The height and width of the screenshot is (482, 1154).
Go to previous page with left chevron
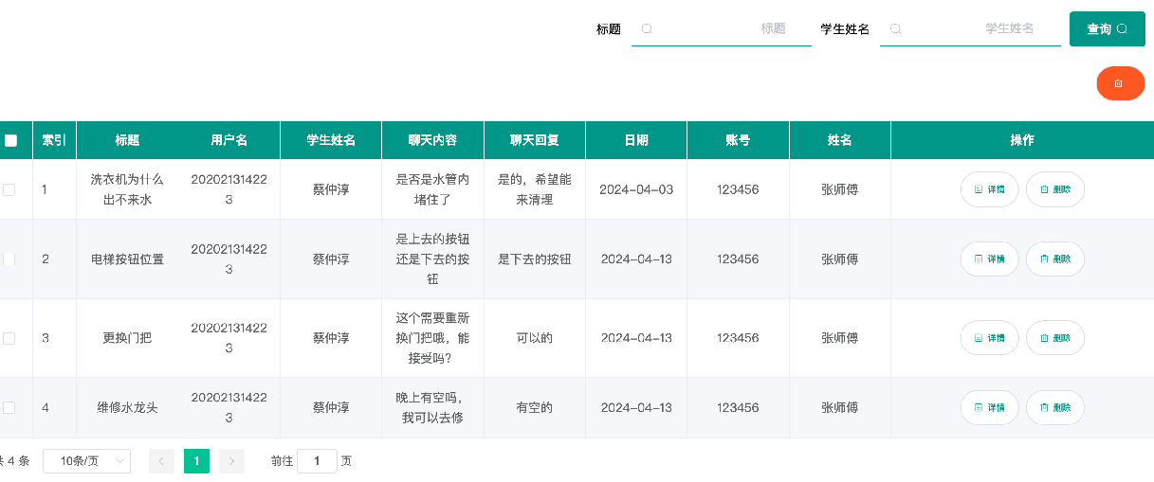coord(161,461)
